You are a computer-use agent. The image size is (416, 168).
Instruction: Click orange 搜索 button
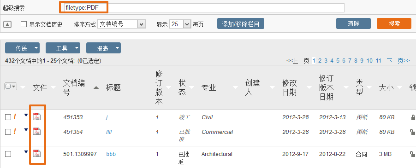[394, 23]
